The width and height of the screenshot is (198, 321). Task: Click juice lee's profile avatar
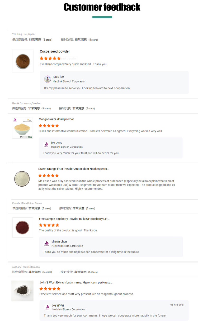[x=48, y=79]
